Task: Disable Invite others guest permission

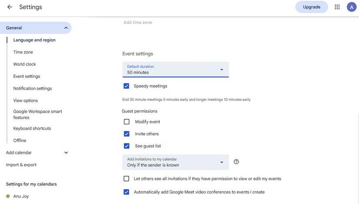Action: coord(127,134)
